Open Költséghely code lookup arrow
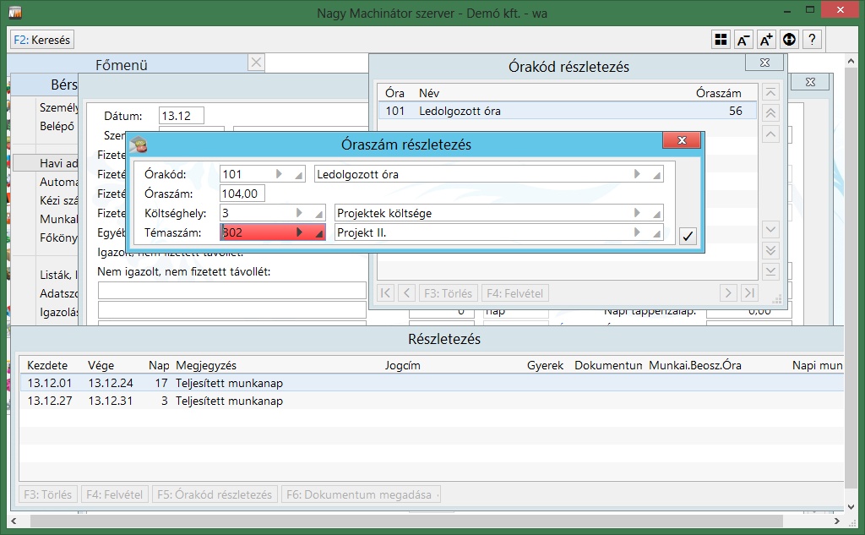 point(299,213)
